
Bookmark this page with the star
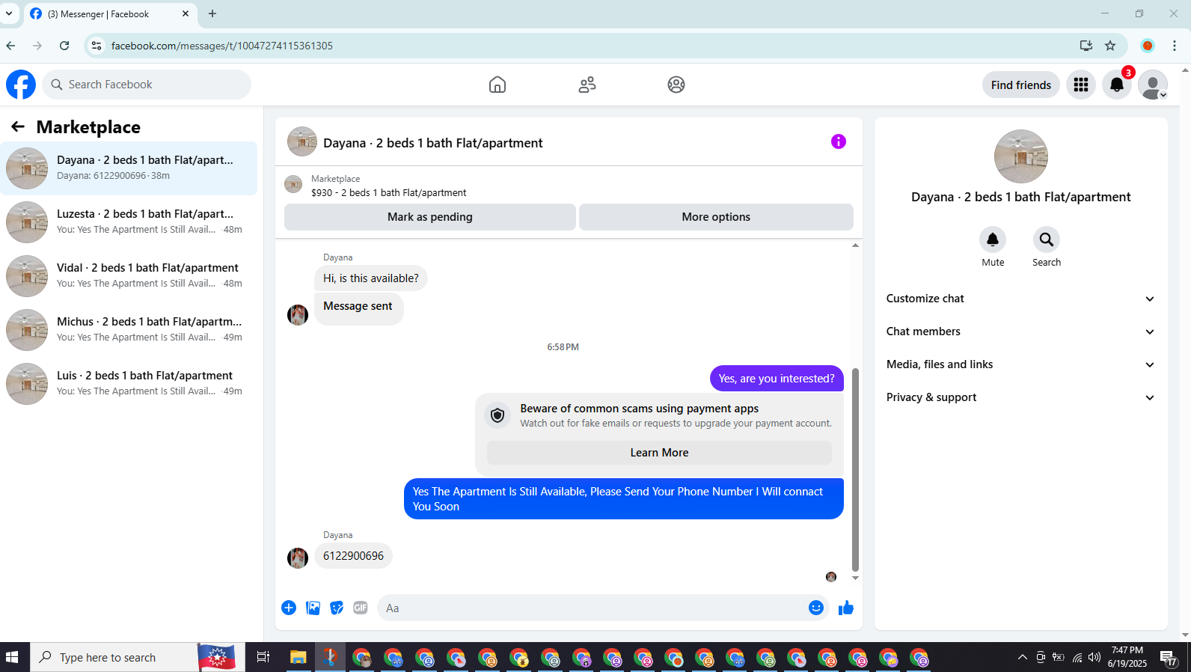(x=1110, y=46)
